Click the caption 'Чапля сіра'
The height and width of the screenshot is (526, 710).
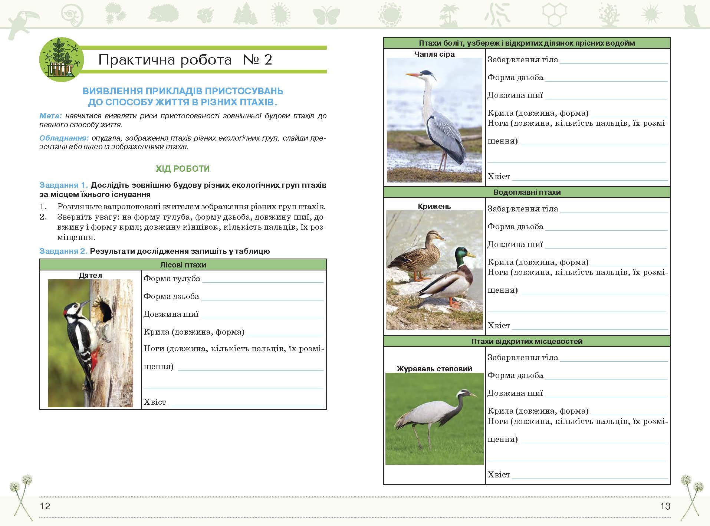[434, 54]
